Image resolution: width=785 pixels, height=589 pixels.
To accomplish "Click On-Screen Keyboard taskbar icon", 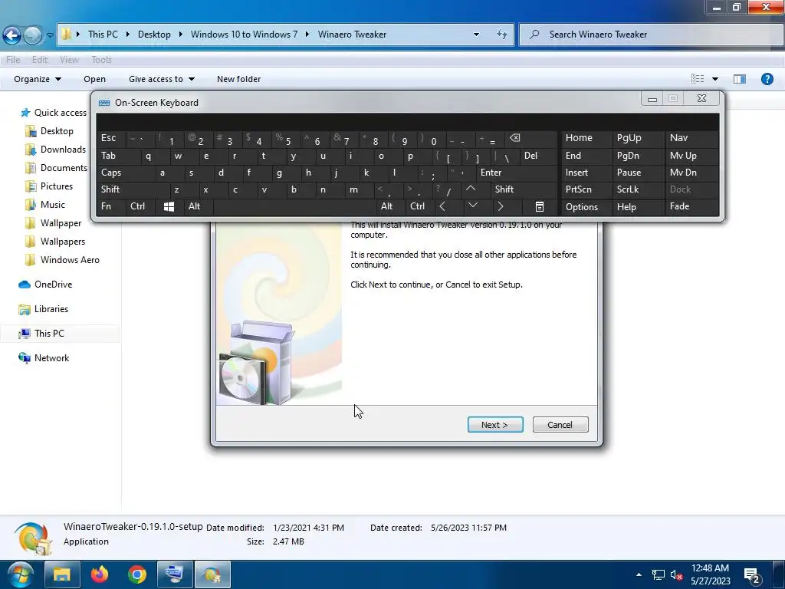I will pyautogui.click(x=175, y=574).
